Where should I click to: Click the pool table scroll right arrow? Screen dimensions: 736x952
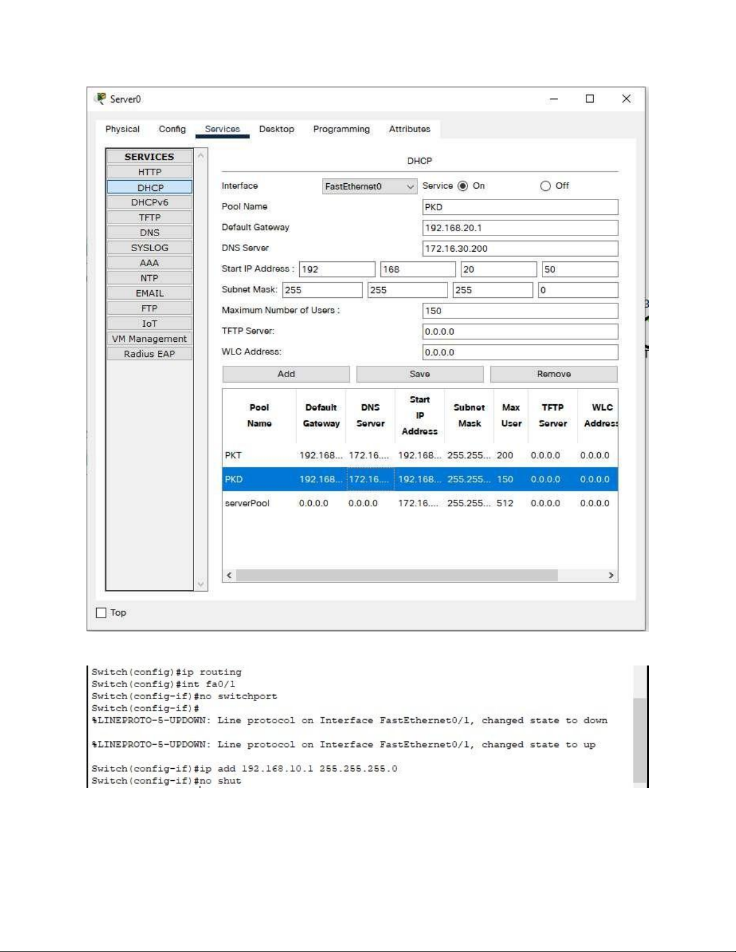pyautogui.click(x=611, y=575)
